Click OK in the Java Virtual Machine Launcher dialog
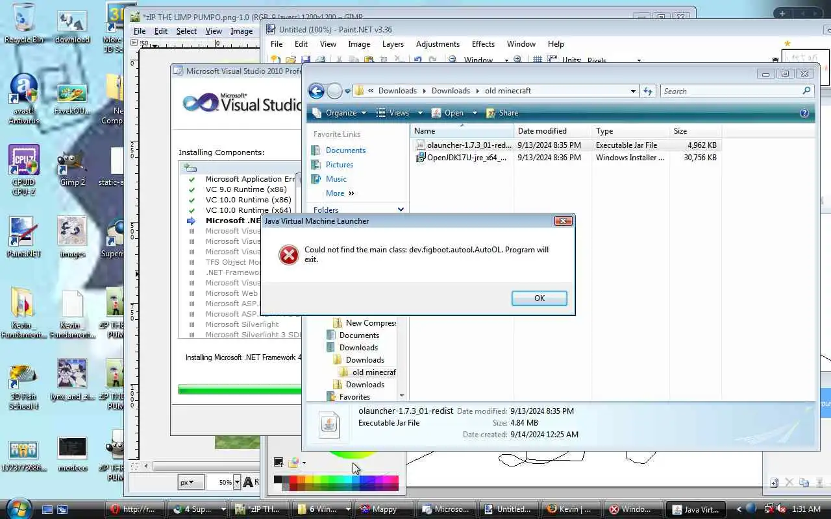This screenshot has width=831, height=519. point(539,298)
